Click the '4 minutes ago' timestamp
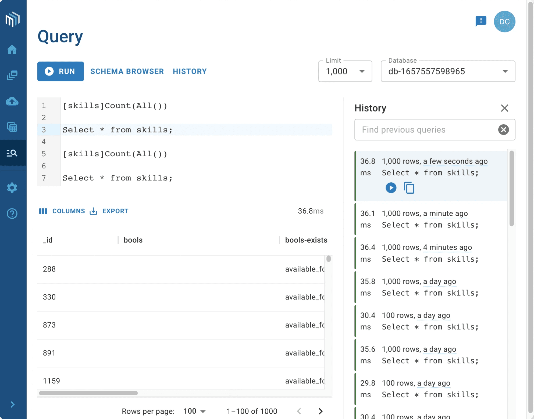Viewport: 534px width, 419px height. tap(447, 247)
